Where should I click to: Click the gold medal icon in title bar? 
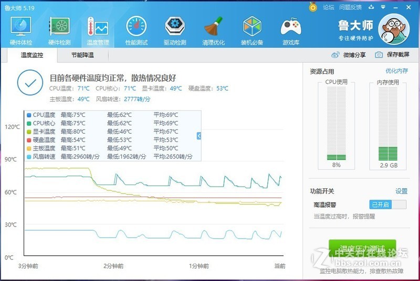point(313,7)
